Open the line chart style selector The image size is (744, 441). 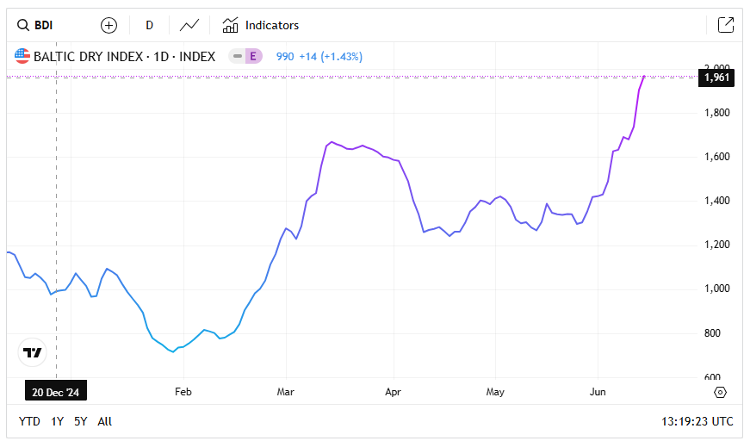pos(189,25)
